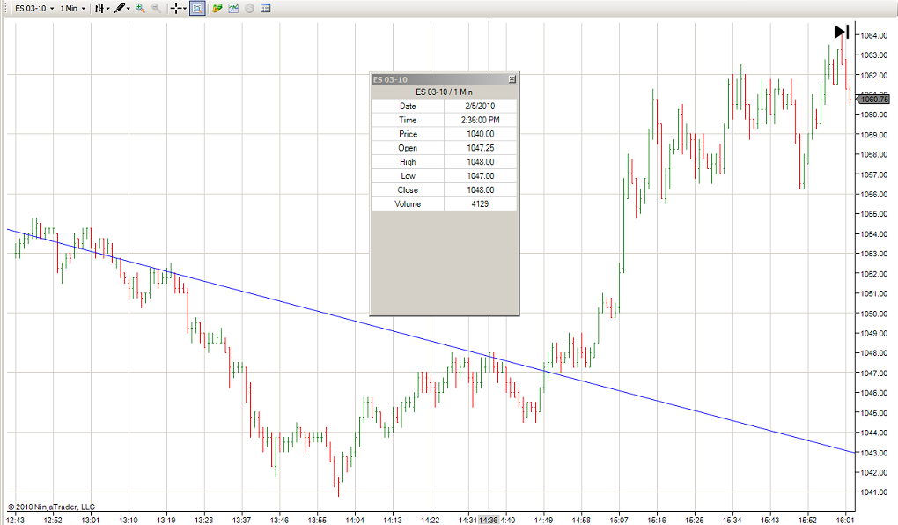
Task: Click the 12:43 time axis label
Action: [16, 520]
